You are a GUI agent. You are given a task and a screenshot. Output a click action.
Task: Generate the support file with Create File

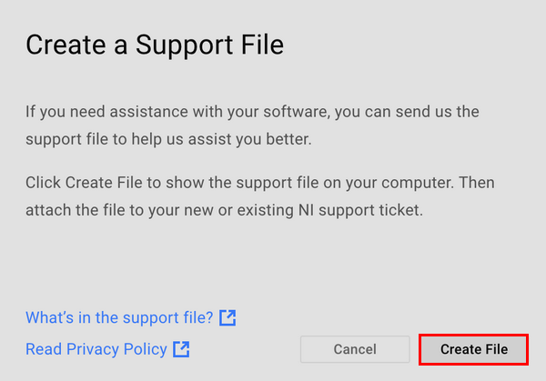click(473, 349)
